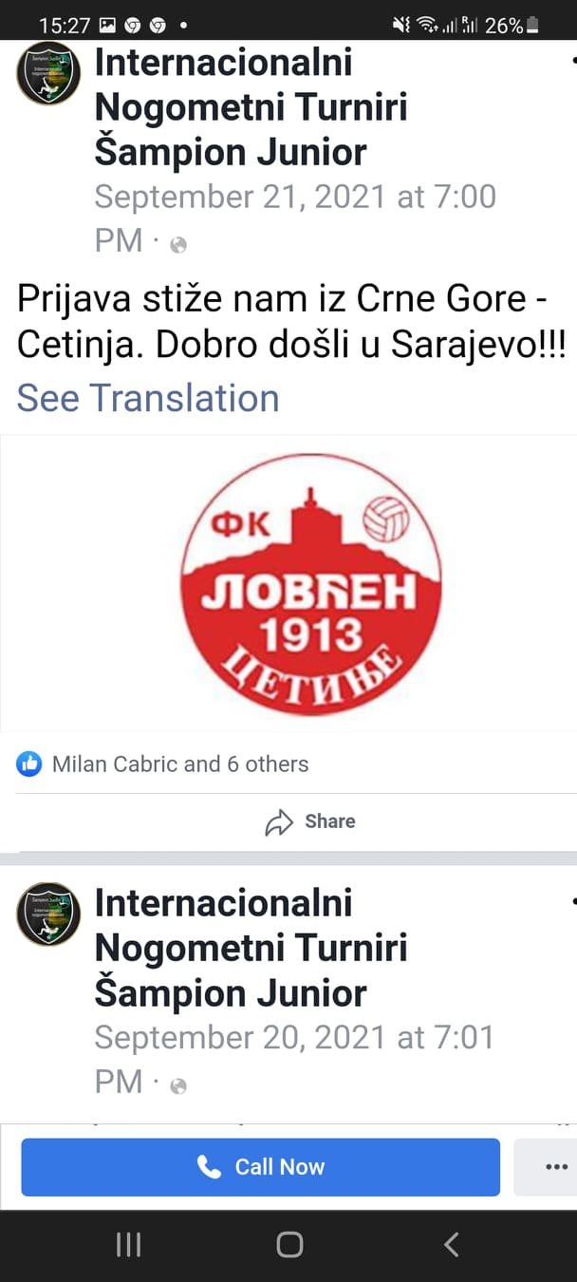This screenshot has width=577, height=1282.
Task: Open the second post's page avatar
Action: coord(48,914)
